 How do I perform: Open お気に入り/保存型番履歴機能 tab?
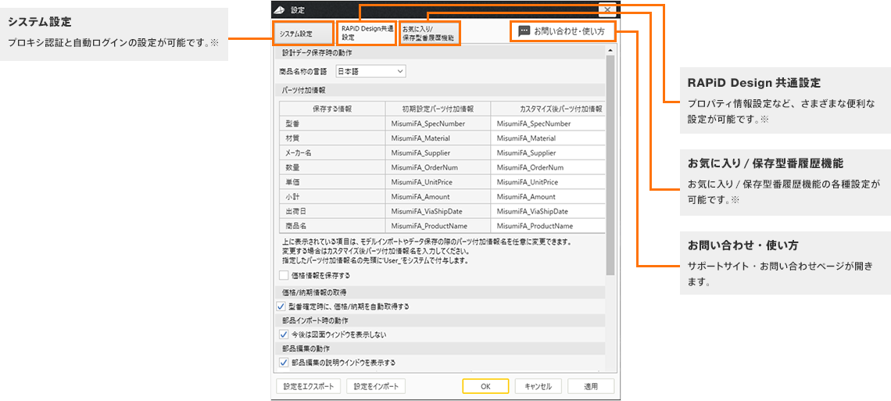[x=429, y=34]
